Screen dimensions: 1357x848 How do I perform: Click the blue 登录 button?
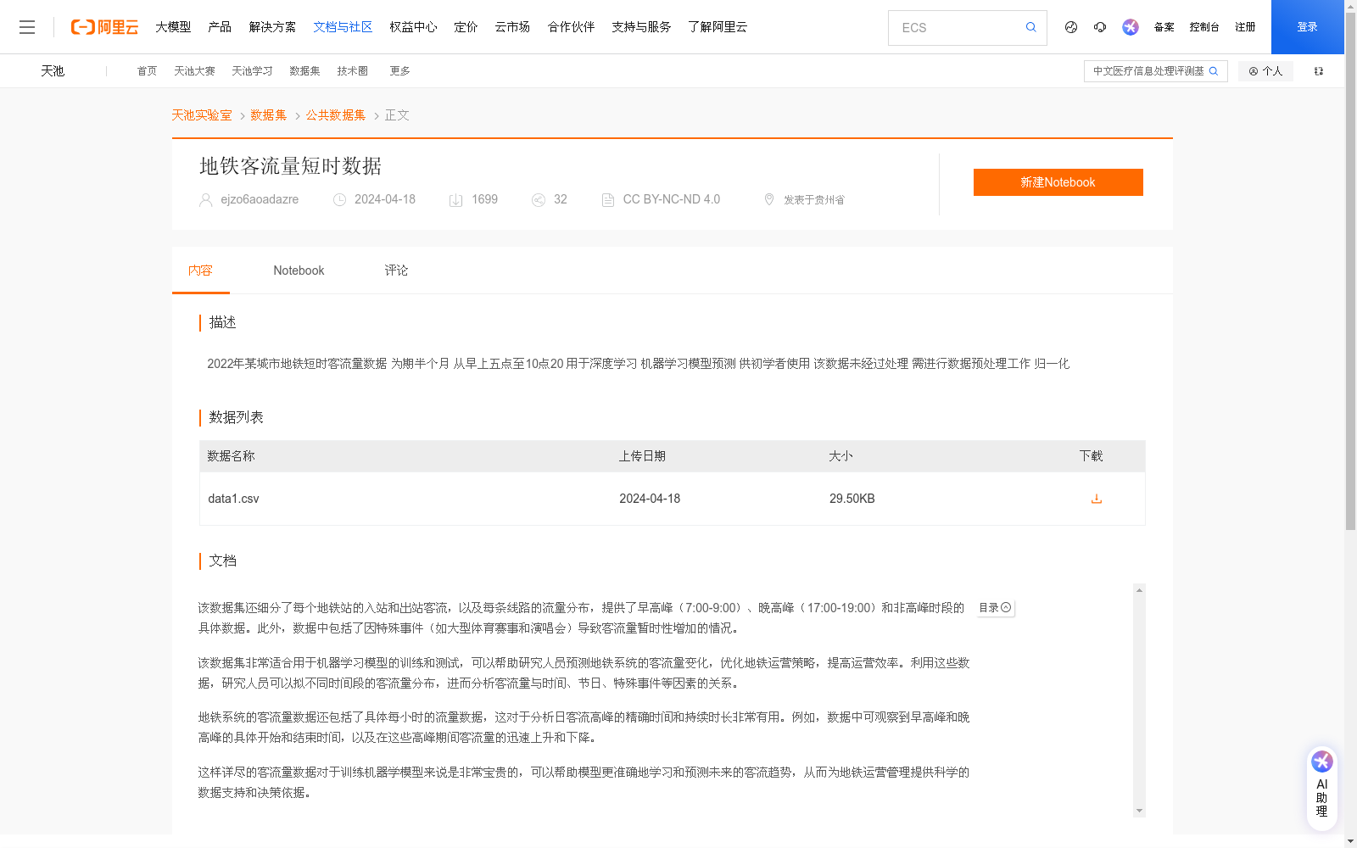click(1308, 27)
